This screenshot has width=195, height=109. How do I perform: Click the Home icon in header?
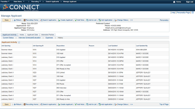pos(174,2)
